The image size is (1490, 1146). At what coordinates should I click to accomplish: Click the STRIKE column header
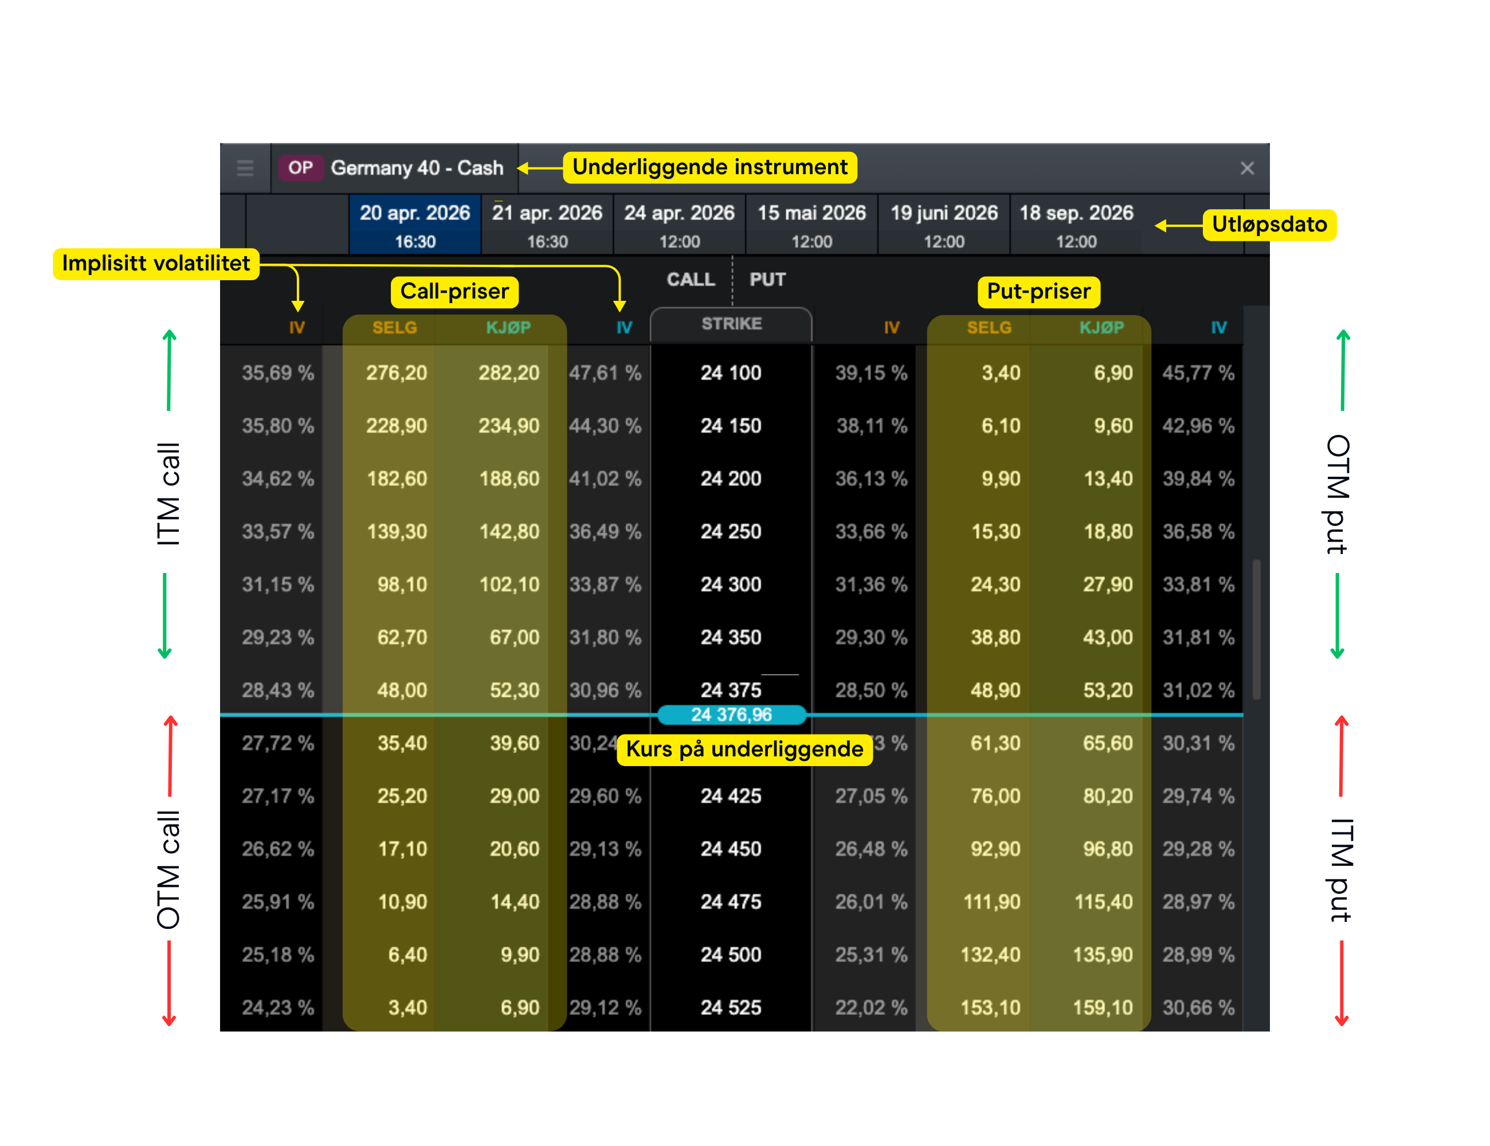coord(731,324)
